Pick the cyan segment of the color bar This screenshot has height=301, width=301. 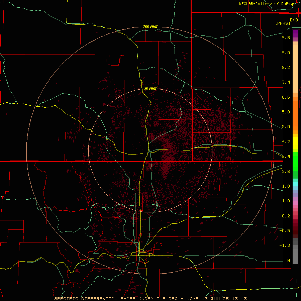tap(295, 184)
